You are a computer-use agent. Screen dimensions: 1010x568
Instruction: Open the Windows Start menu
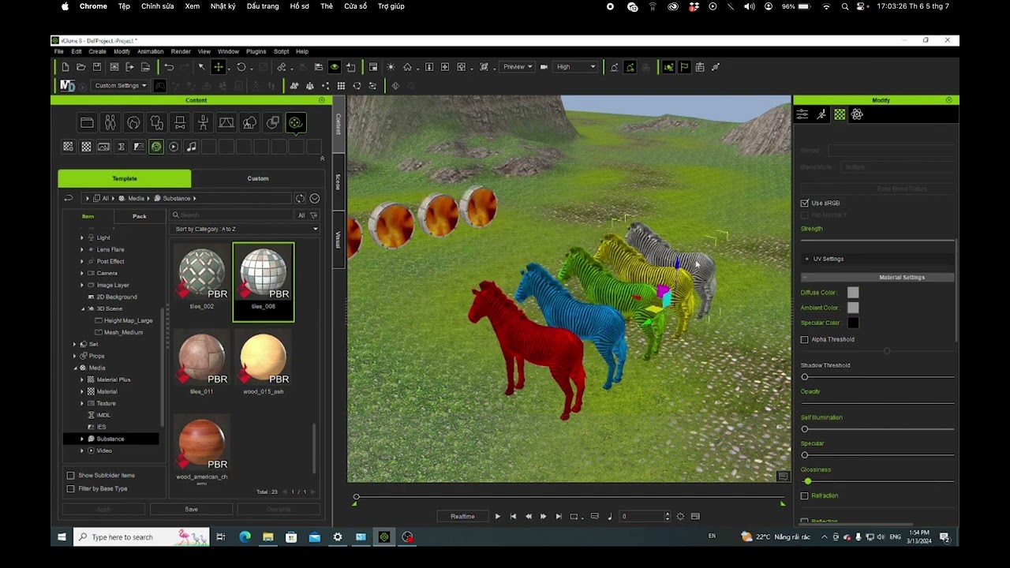(62, 537)
